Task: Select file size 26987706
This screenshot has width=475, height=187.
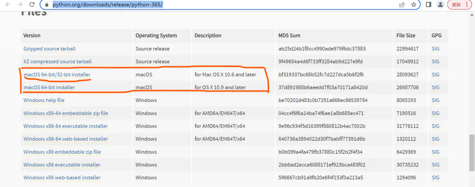Action: [407, 87]
